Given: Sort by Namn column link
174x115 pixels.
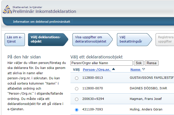Looking at the screenshot, I should (x=136, y=69).
